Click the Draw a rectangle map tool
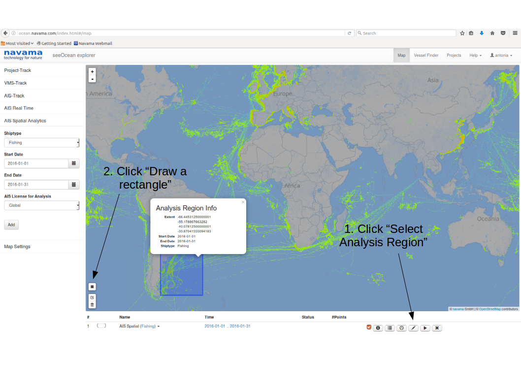 point(92,287)
